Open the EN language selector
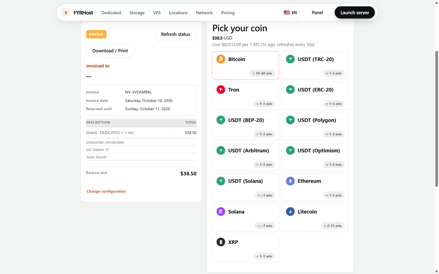Viewport: 439px width, 274px height. tap(290, 12)
